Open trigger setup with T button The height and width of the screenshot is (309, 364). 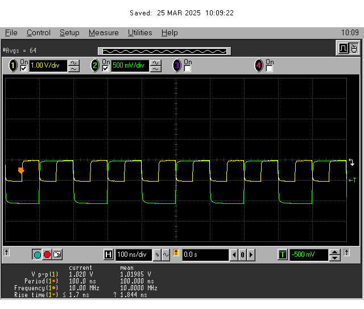[283, 255]
